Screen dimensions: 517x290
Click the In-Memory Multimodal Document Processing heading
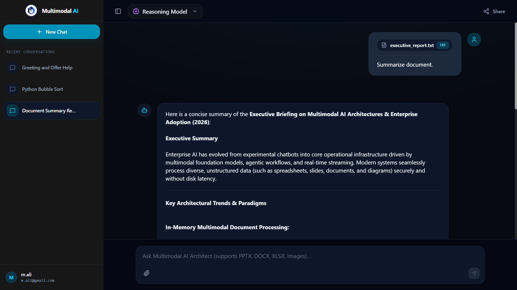click(x=227, y=227)
